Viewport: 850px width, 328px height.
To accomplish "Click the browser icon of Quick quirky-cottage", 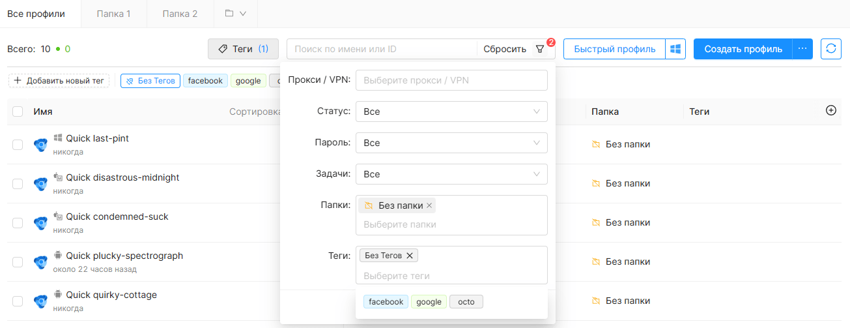I will pos(41,301).
